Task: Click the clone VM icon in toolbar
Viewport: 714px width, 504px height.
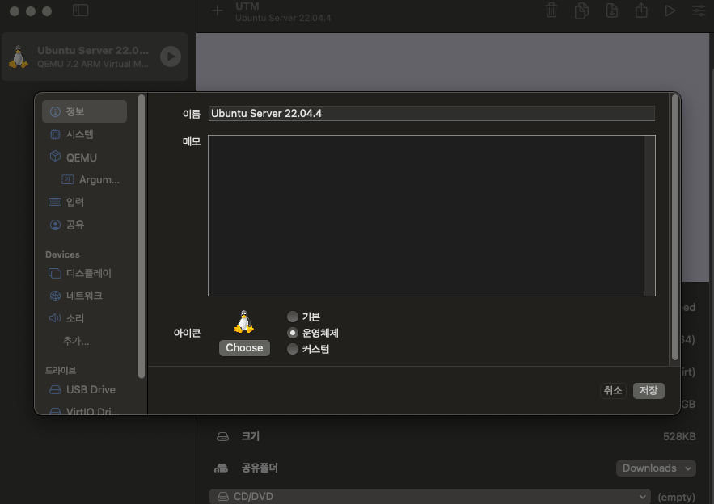Action: point(581,10)
